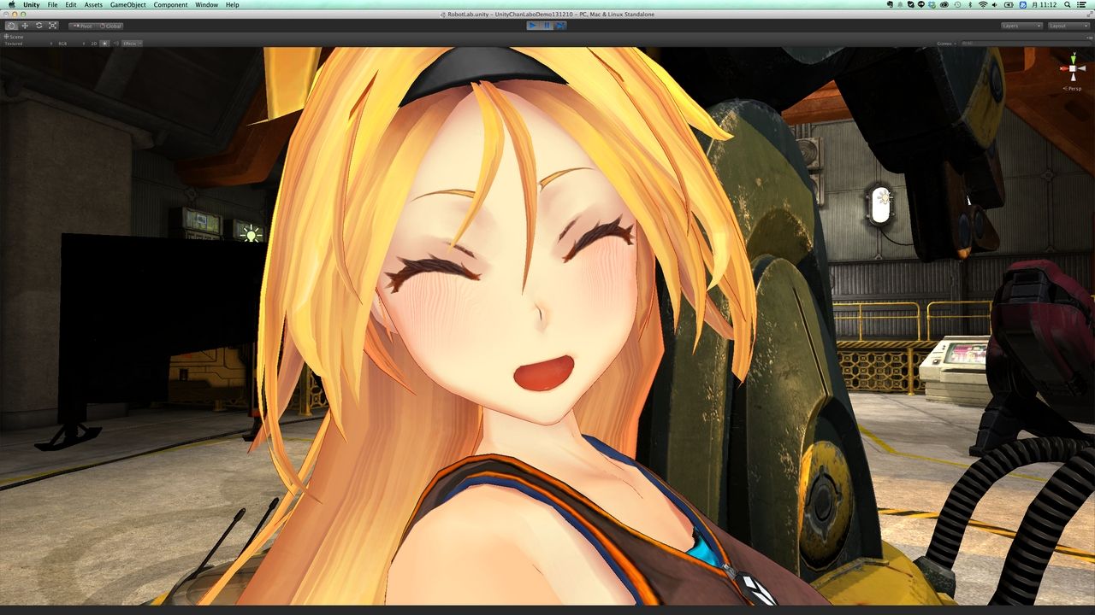Open Bluetooth status menu
1095x615 pixels.
(x=970, y=5)
